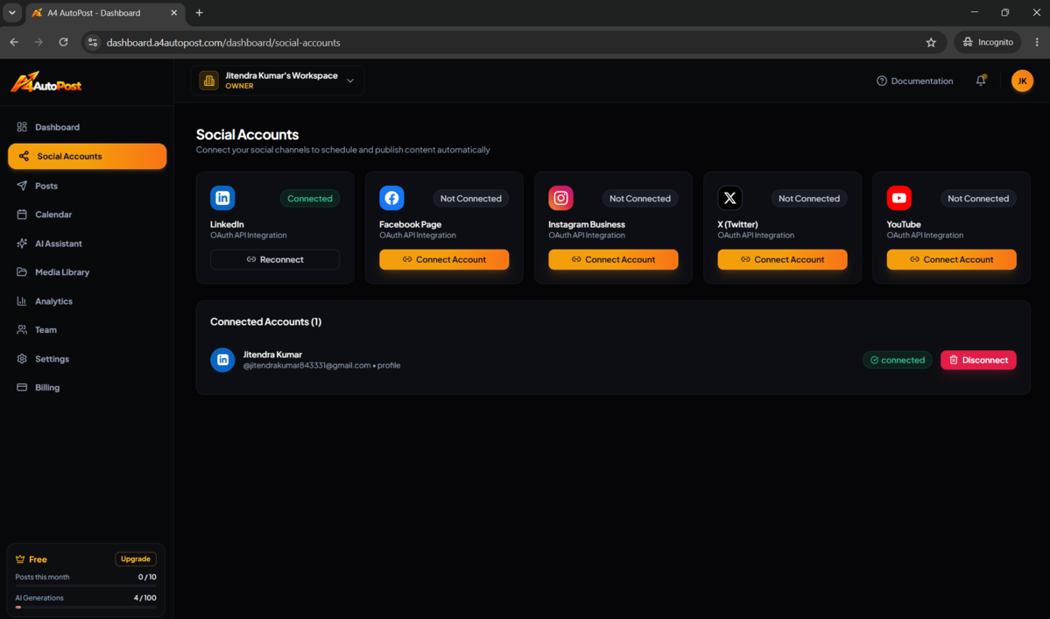Viewport: 1050px width, 619px height.
Task: View site information icon in address bar
Action: click(x=93, y=42)
